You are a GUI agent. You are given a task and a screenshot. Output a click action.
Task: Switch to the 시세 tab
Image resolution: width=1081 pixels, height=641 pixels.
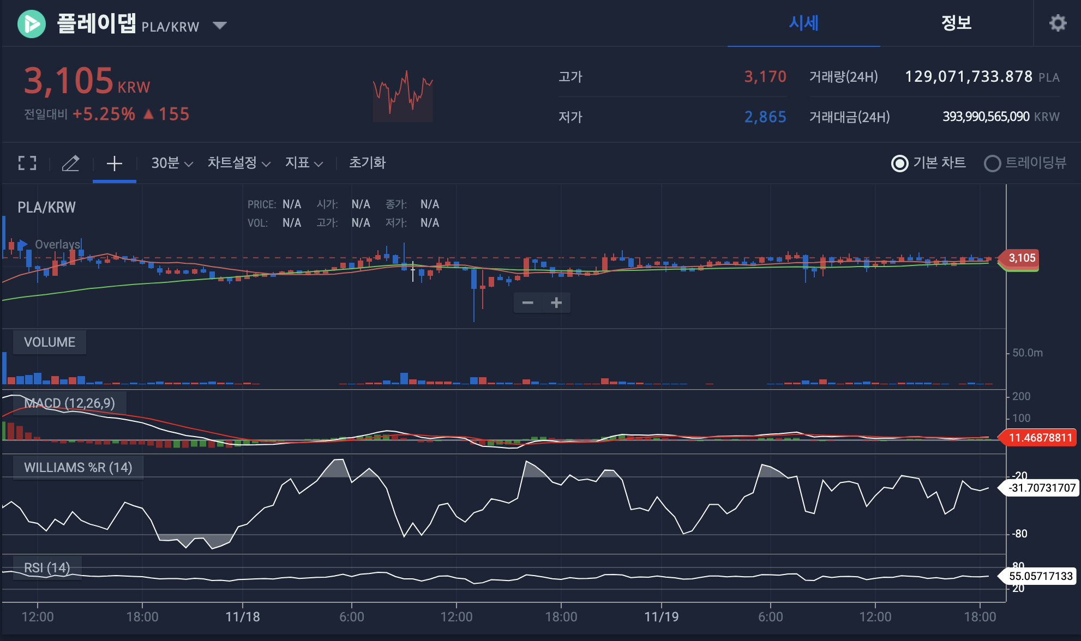click(x=803, y=23)
